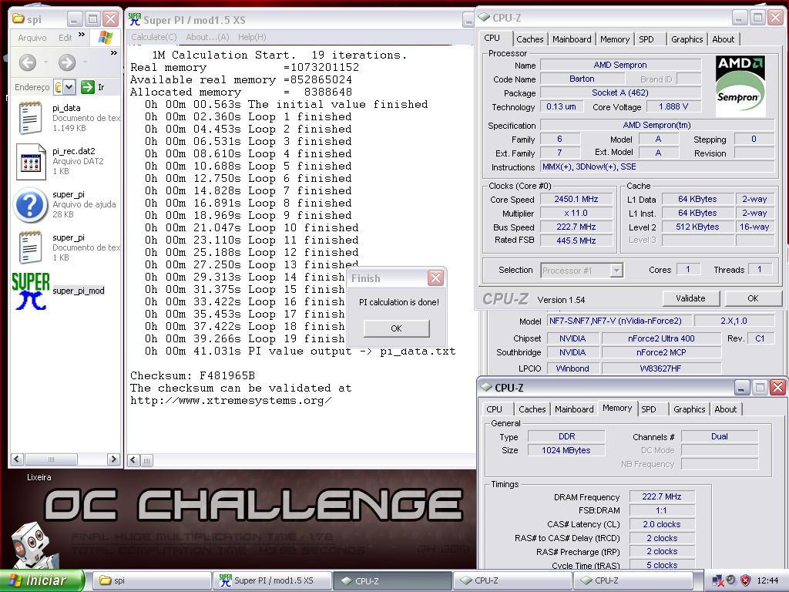Click the Windows flag logo in spi window

pos(106,37)
